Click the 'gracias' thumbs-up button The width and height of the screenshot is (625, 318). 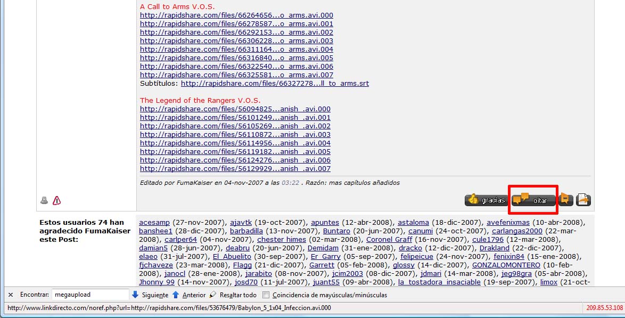[486, 200]
